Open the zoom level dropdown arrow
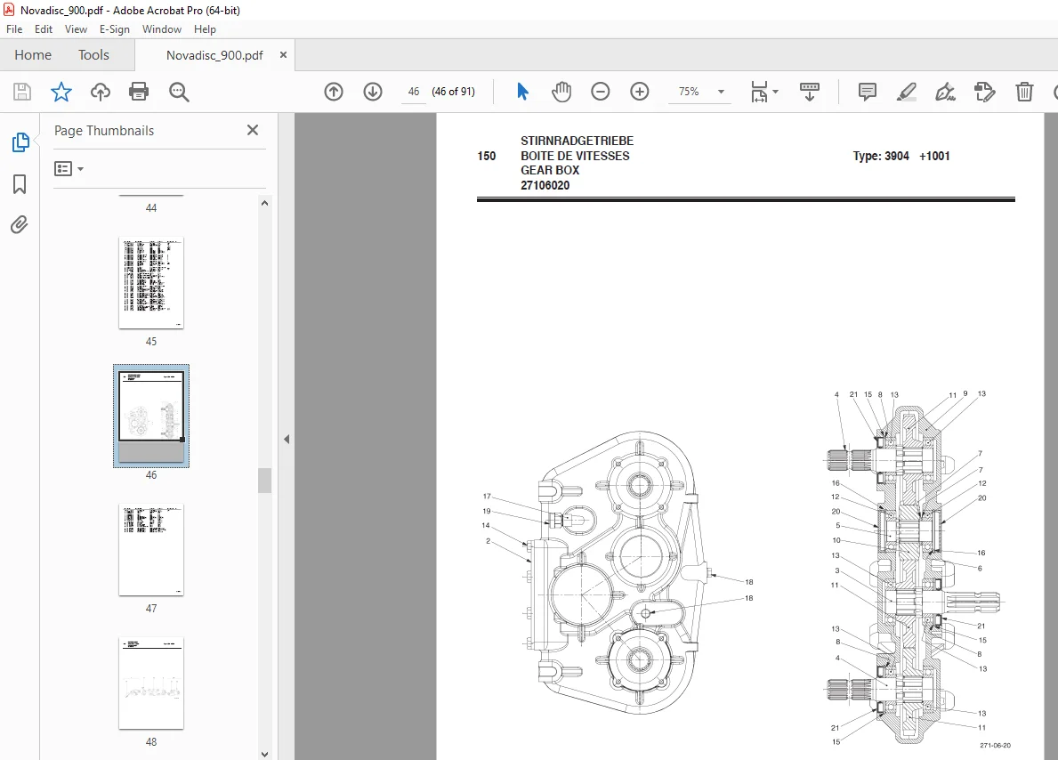Viewport: 1058px width, 760px height. coord(721,92)
